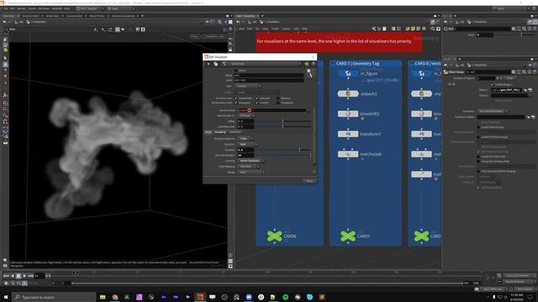Open the Help menu

67,8
